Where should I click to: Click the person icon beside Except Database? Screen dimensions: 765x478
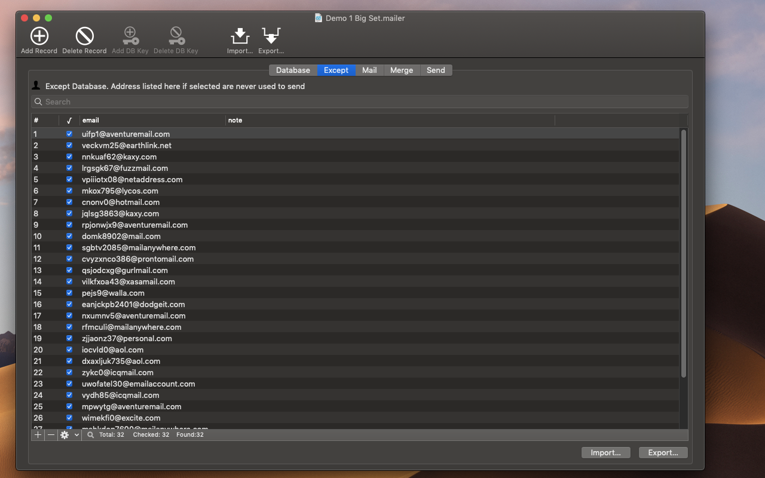(x=36, y=86)
